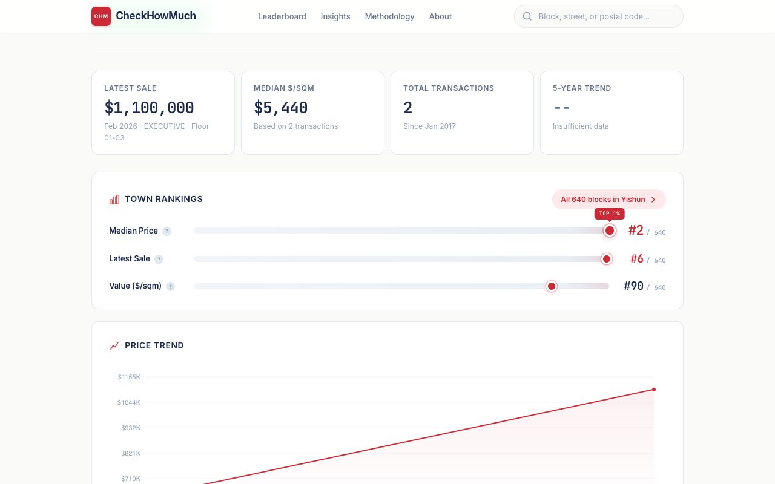Focus the block, street, postal code search field
775x484 pixels.
(605, 16)
